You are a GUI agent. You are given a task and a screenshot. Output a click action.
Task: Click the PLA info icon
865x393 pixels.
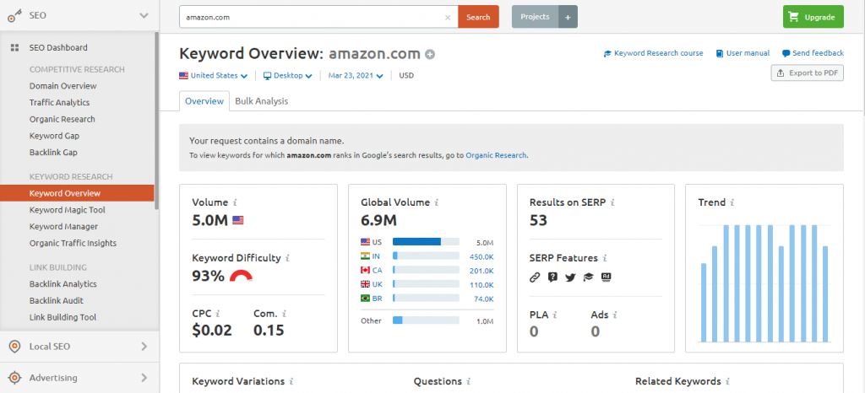(x=554, y=315)
